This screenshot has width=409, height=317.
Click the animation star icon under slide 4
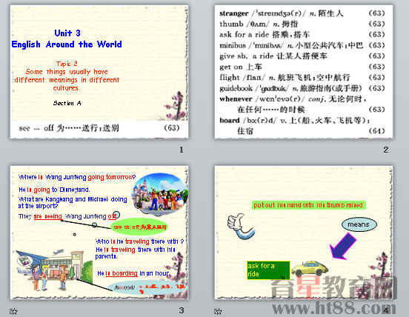pyautogui.click(x=218, y=311)
